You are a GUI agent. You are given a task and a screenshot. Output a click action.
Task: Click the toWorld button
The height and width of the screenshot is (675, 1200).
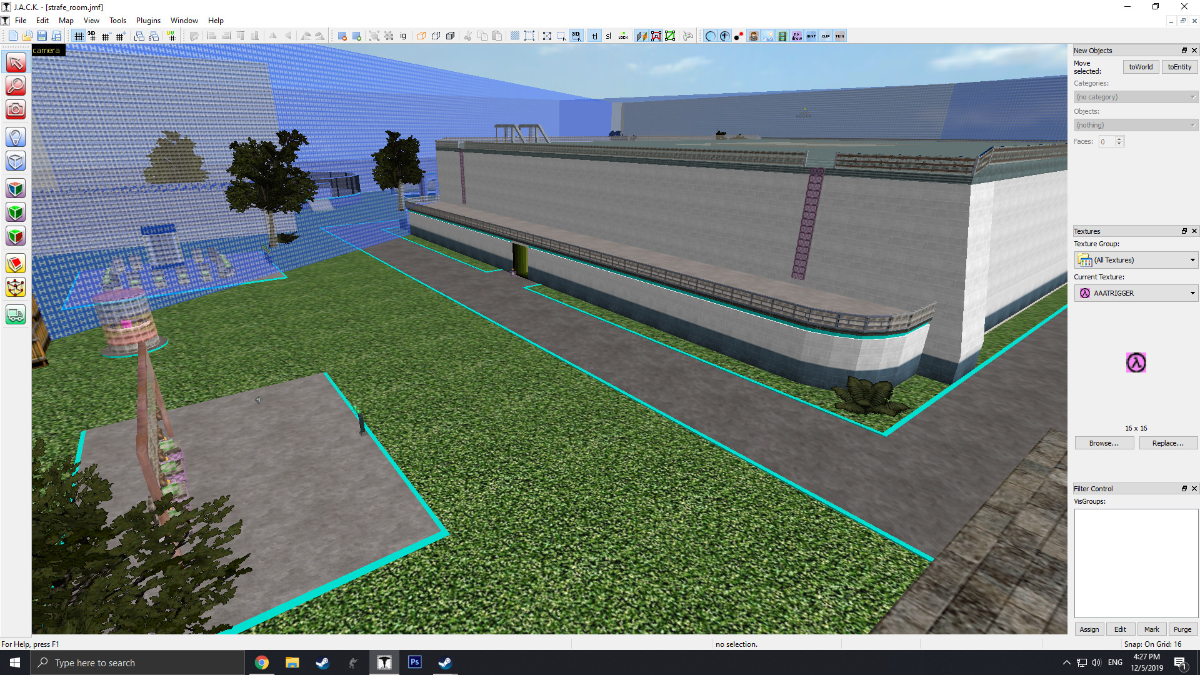tap(1141, 67)
